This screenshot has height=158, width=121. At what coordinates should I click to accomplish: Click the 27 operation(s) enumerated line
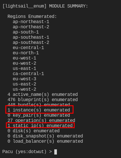pyautogui.click(x=41, y=120)
